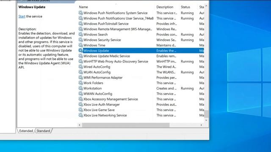The image size is (271, 152).
Task: Click 'Maintains d..' description of Windows Time
Action: pyautogui.click(x=166, y=45)
